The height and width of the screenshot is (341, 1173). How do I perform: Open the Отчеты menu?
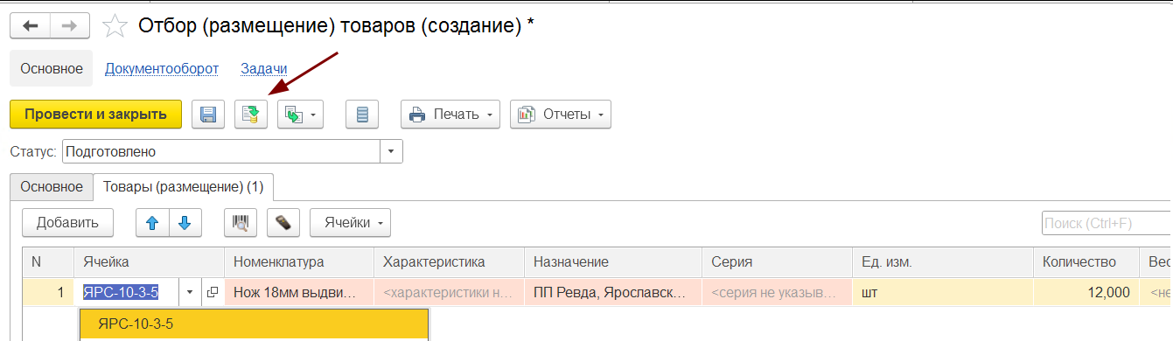tap(561, 115)
